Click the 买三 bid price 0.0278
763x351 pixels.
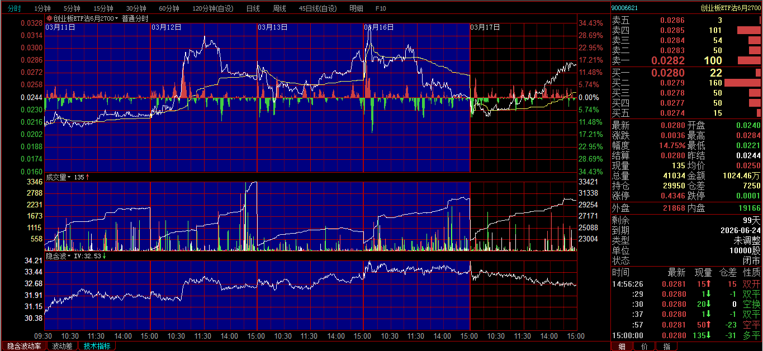point(672,93)
